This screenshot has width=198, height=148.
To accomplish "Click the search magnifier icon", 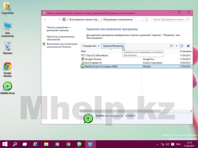I will click(x=188, y=20).
